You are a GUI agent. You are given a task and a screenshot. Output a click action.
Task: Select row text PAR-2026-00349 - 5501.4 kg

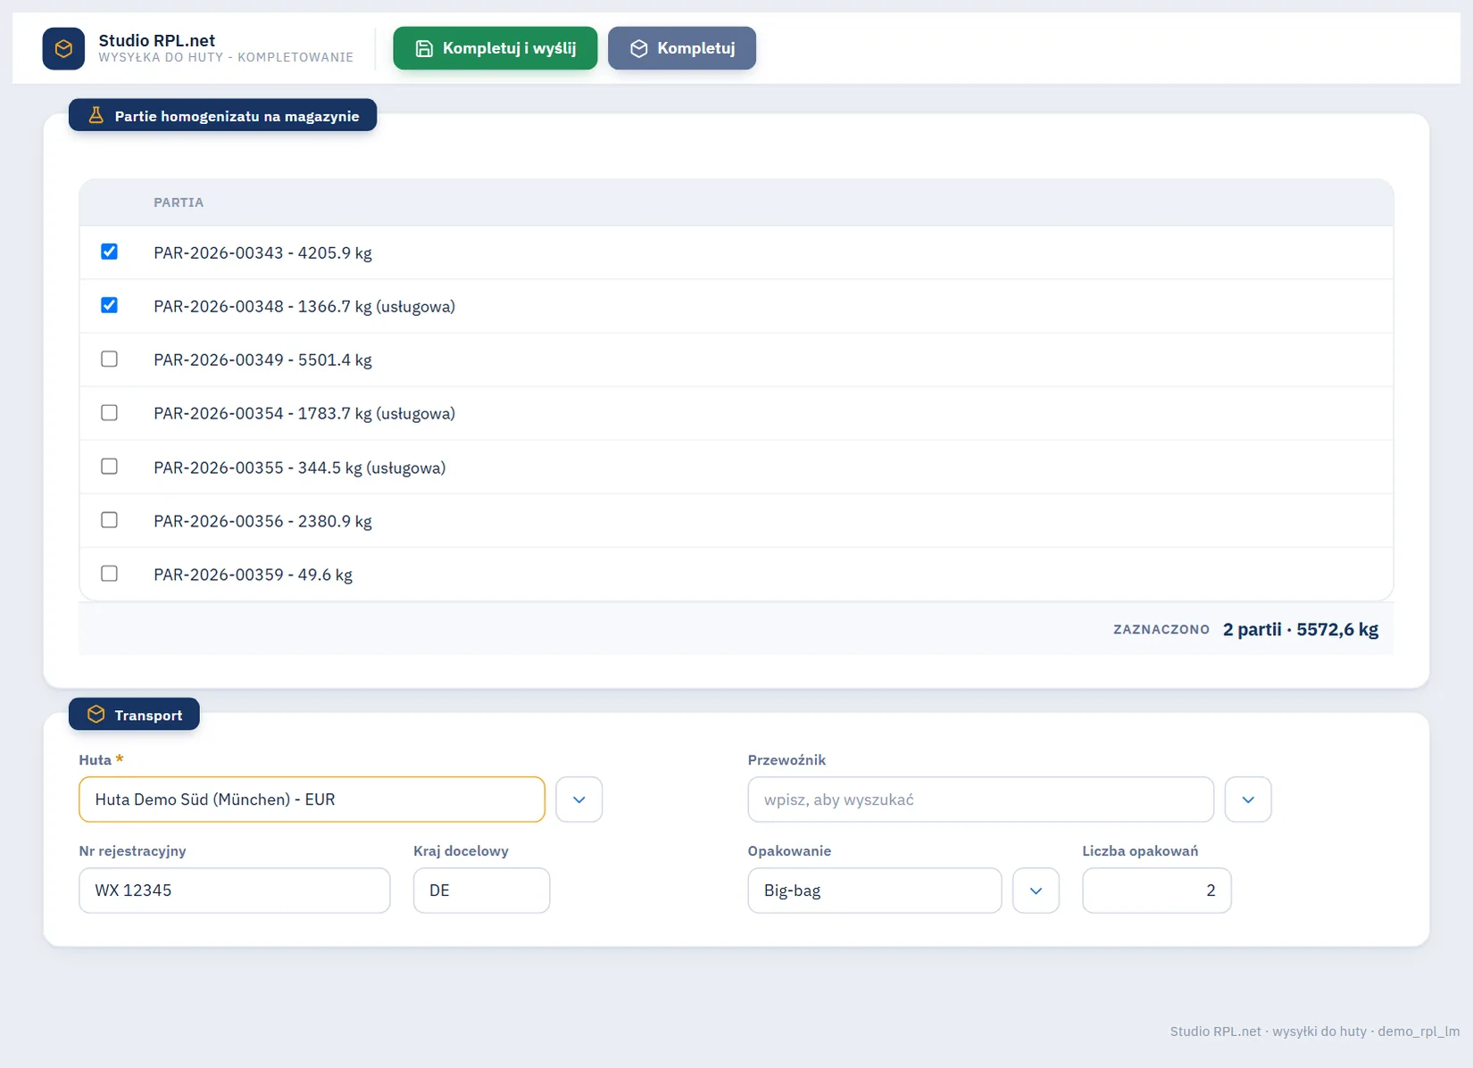[262, 360]
